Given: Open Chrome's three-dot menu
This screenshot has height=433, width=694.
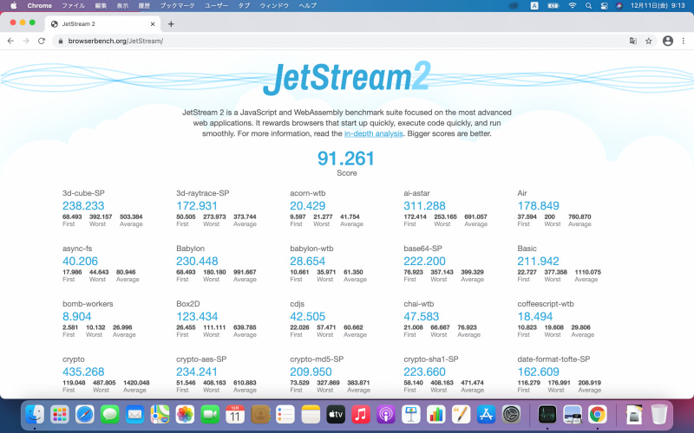Looking at the screenshot, I should click(x=684, y=41).
